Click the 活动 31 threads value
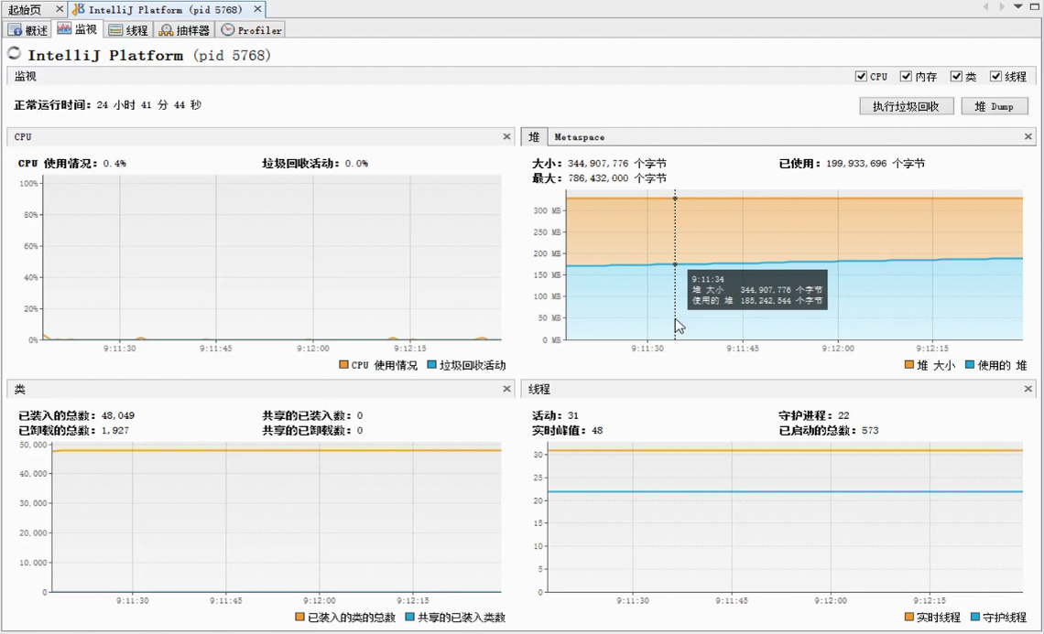This screenshot has height=634, width=1044. pos(573,415)
